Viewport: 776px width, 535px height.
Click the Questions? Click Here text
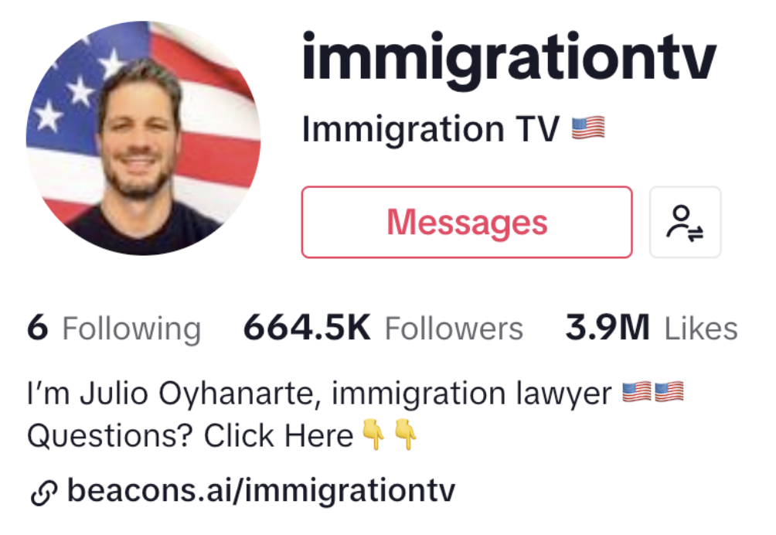pos(190,436)
